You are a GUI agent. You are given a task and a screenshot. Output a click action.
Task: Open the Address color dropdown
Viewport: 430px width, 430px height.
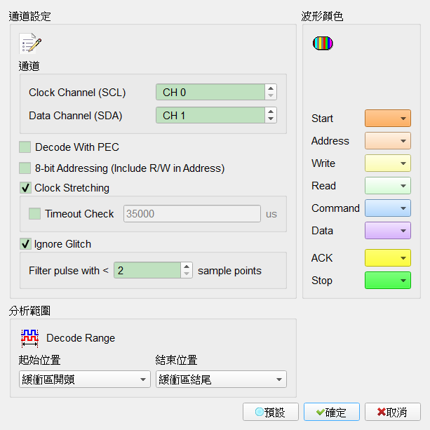[388, 141]
